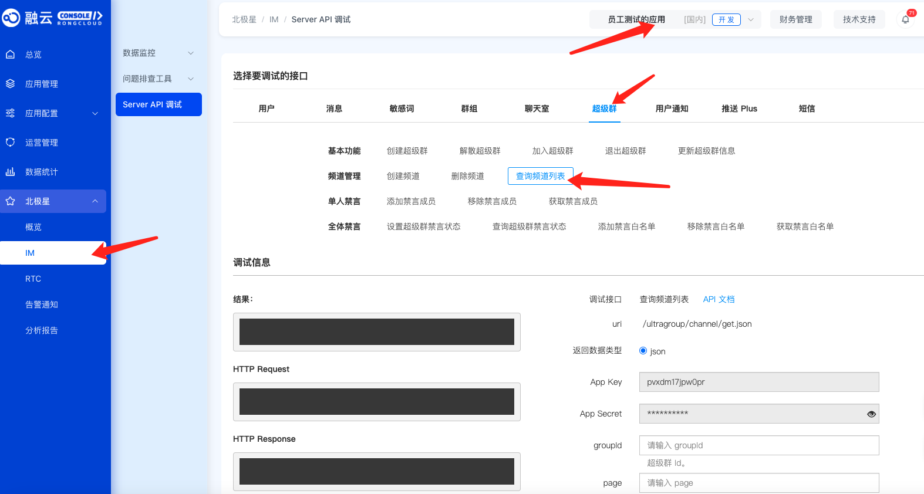
Task: Click the home icon beside 总览
Action: pyautogui.click(x=10, y=55)
